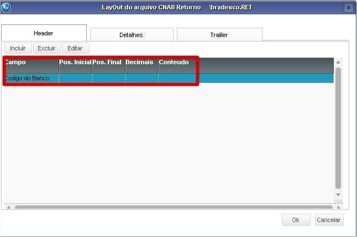Close the CNAB Retorno layout dialog
357x237 pixels.
coord(348,8)
